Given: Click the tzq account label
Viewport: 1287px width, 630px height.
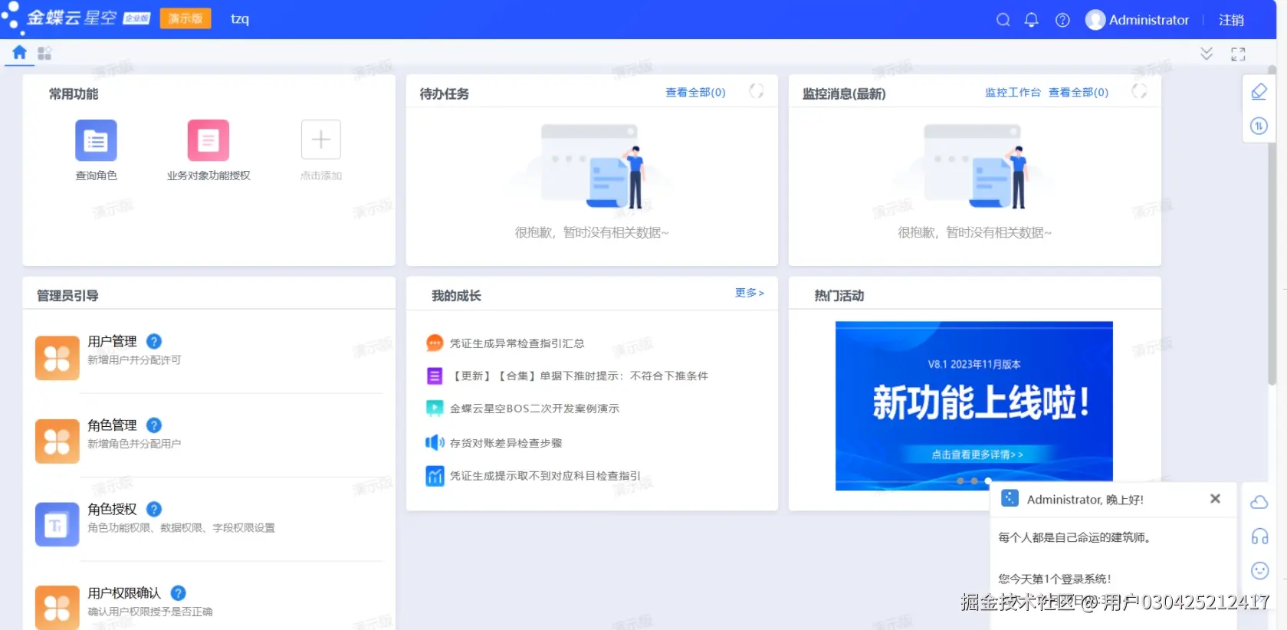Looking at the screenshot, I should point(240,18).
